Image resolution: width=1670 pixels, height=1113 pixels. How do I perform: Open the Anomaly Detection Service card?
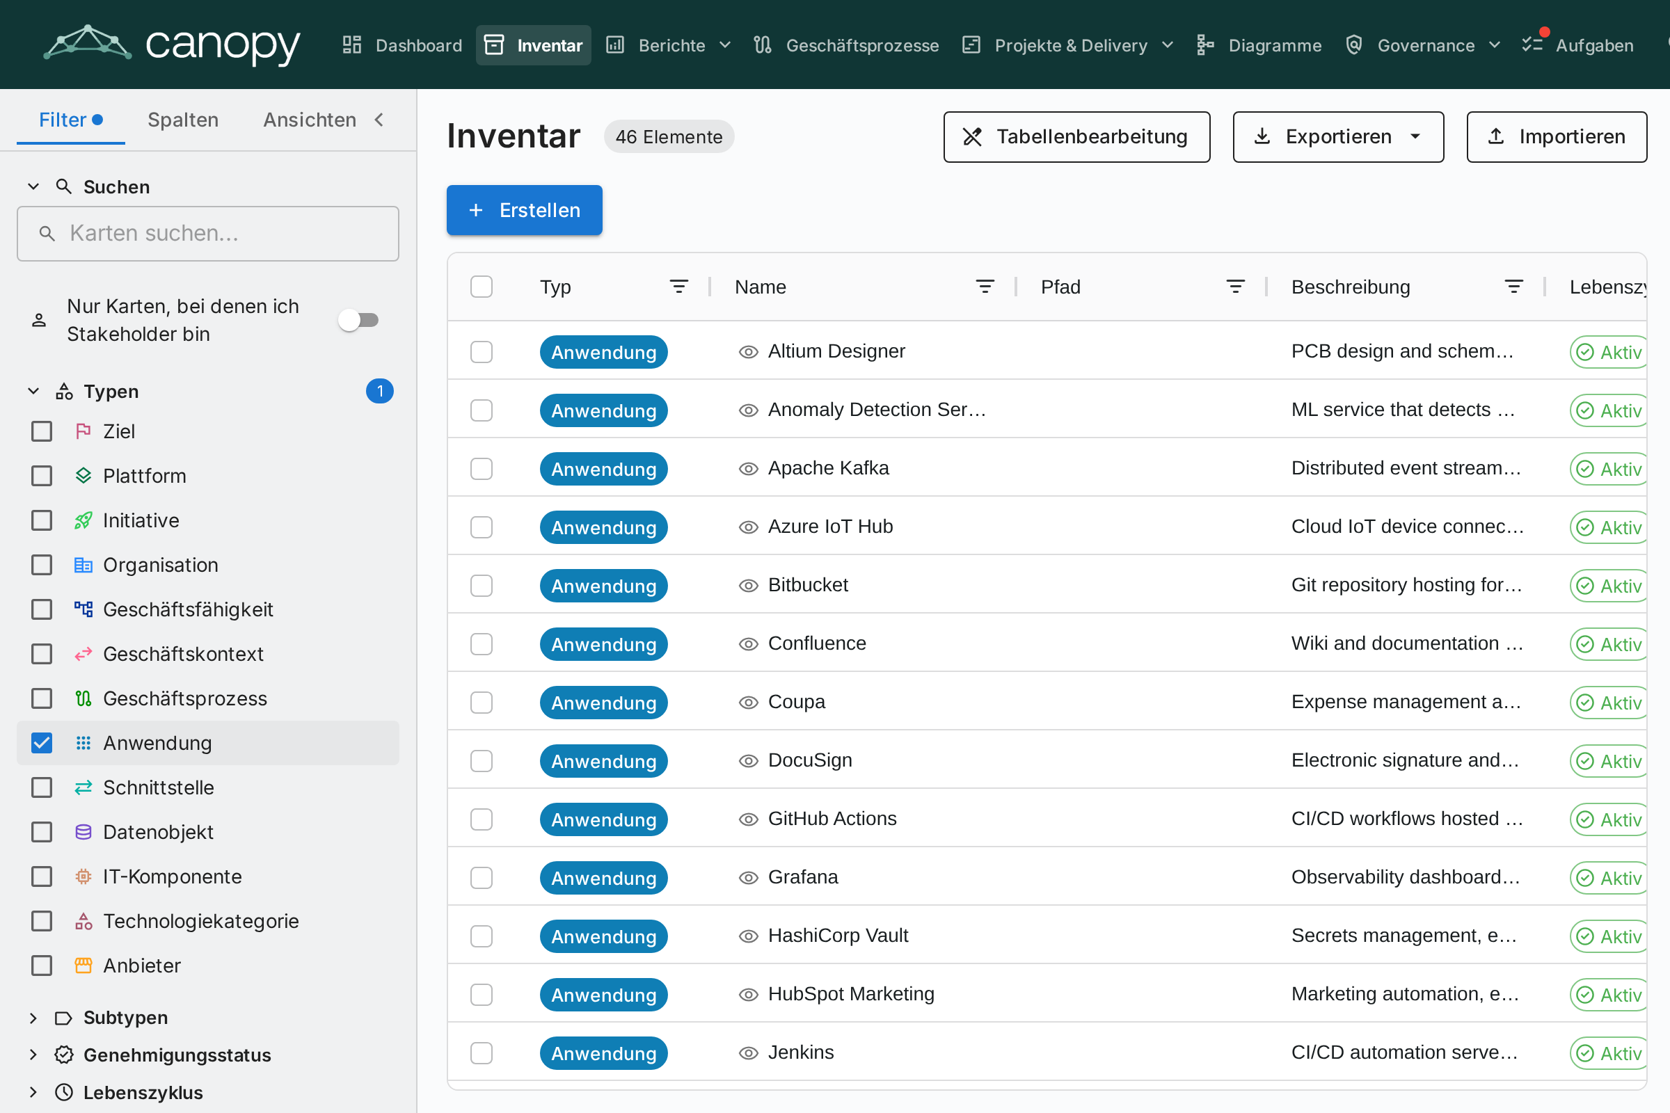tap(877, 410)
